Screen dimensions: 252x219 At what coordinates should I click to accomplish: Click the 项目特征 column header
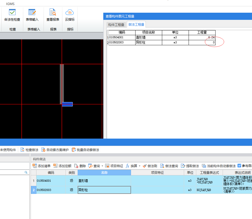tap(157, 172)
